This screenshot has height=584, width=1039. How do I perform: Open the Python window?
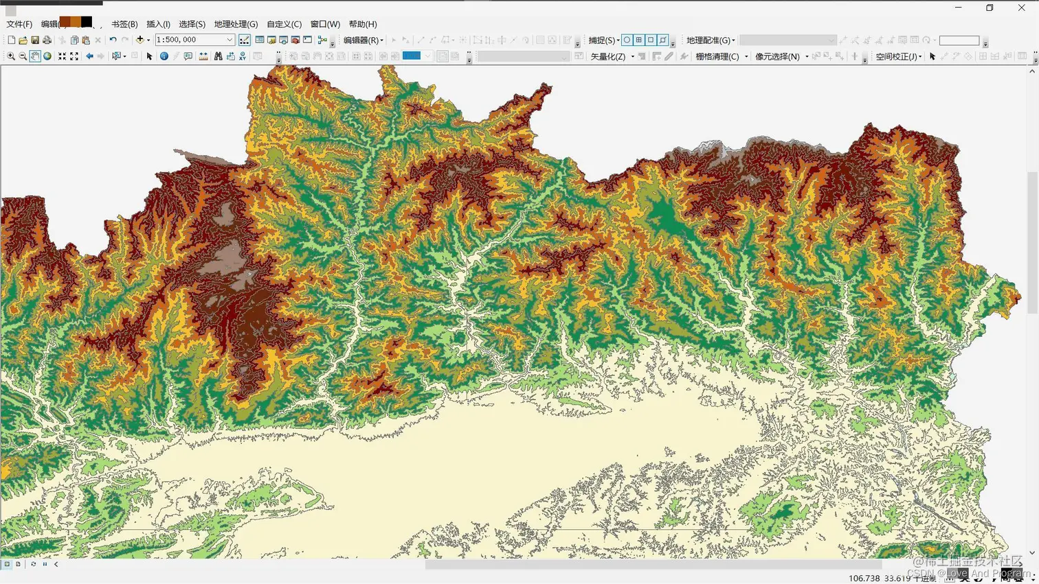307,40
